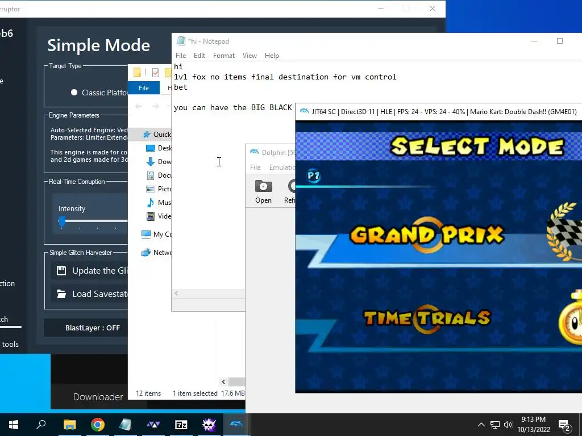Image resolution: width=582 pixels, height=436 pixels.
Task: Switch to Dolphin emulator taskbar icon
Action: tap(236, 424)
